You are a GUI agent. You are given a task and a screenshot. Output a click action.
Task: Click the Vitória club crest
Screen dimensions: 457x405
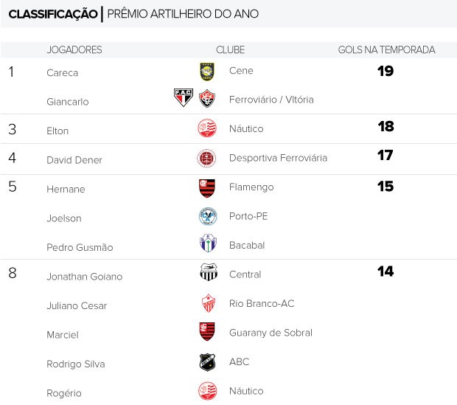coord(207,98)
